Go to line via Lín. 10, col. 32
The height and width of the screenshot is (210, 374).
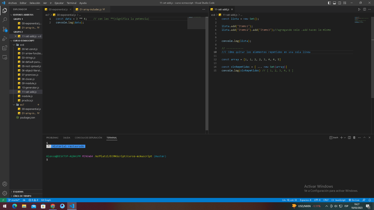[x=290, y=200]
